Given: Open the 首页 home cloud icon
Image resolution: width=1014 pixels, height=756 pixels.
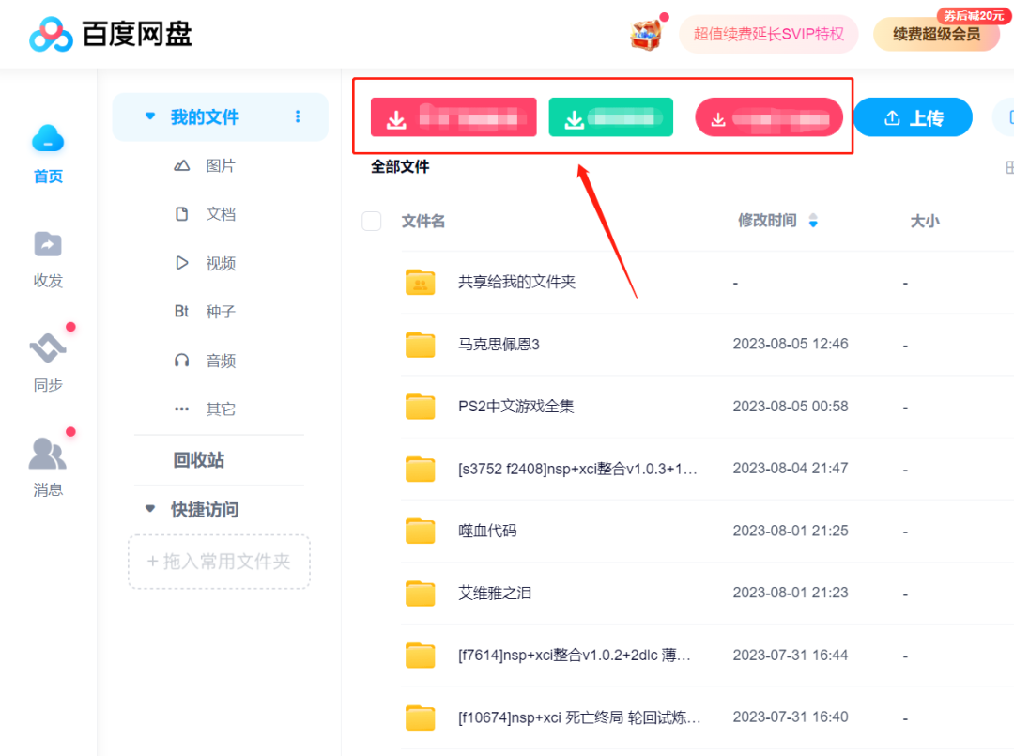Looking at the screenshot, I should click(x=48, y=138).
